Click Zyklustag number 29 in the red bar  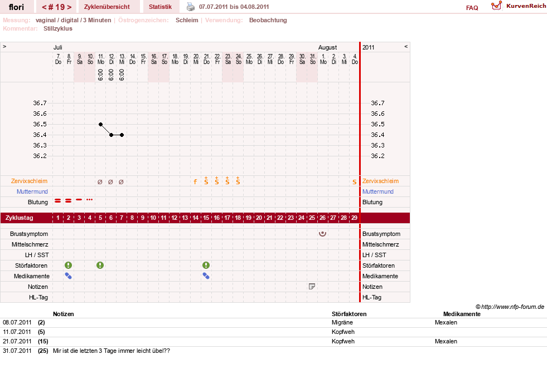[x=355, y=218]
